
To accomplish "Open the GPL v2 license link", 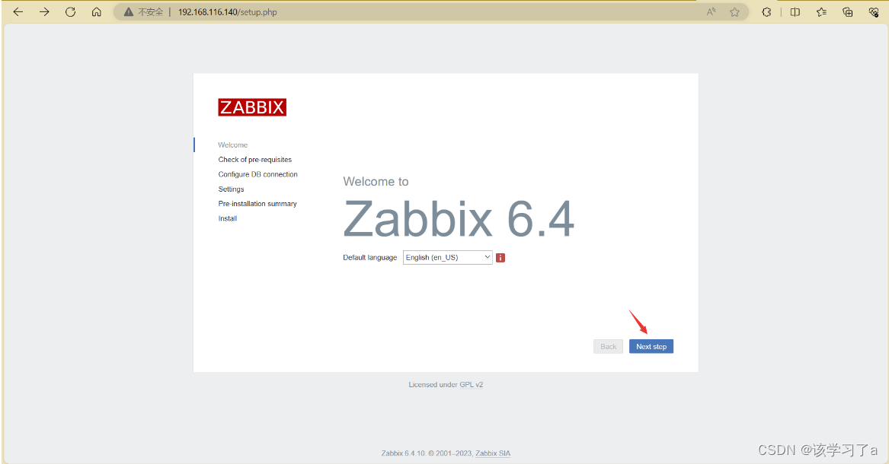I will click(471, 385).
